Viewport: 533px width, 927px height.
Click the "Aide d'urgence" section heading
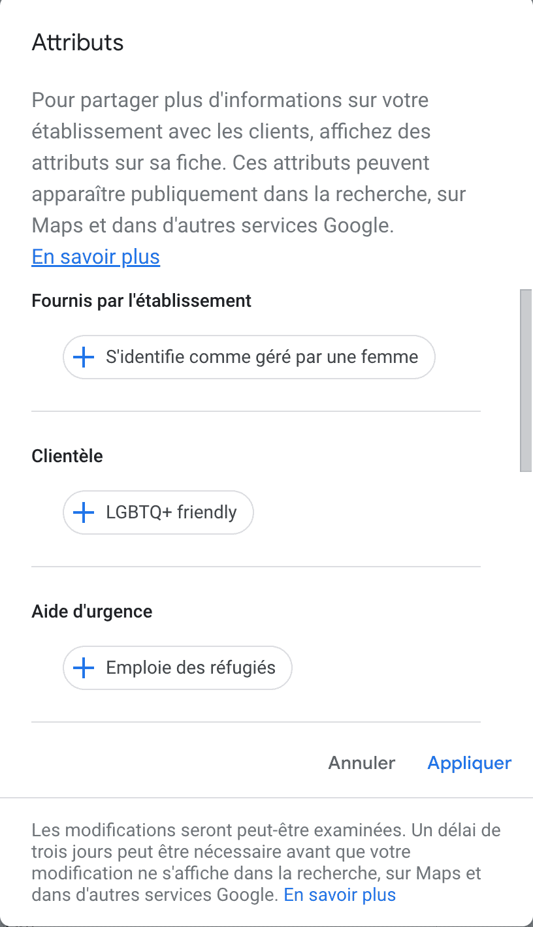[x=91, y=612]
